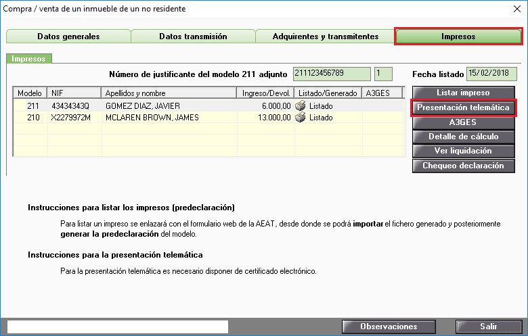Click the amount 13.000,00
Viewport: 528px width, 336px height.
(x=274, y=118)
